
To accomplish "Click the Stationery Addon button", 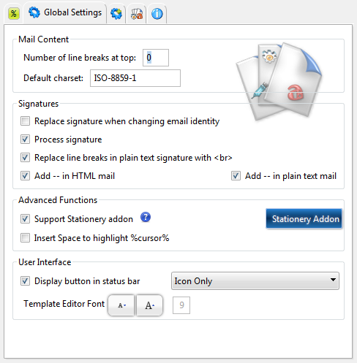I will click(304, 218).
